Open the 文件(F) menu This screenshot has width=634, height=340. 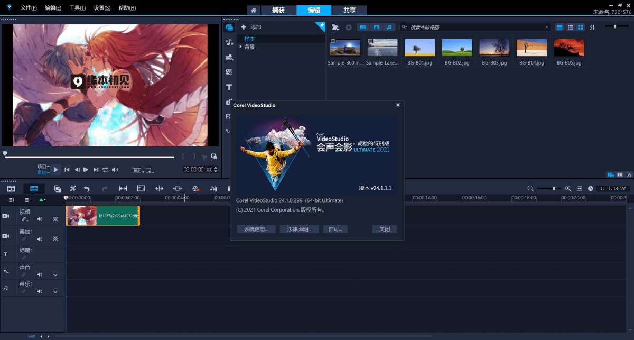[x=29, y=8]
